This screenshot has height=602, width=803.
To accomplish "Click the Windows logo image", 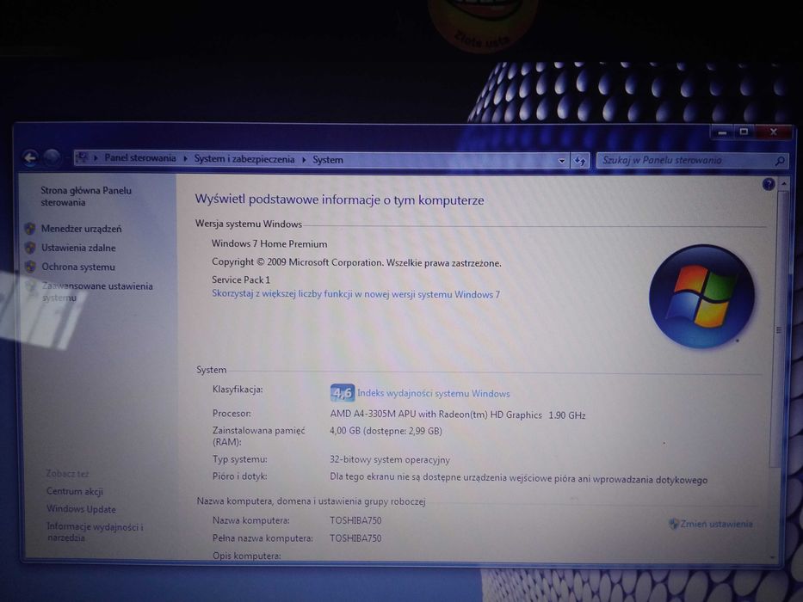I will coord(701,297).
